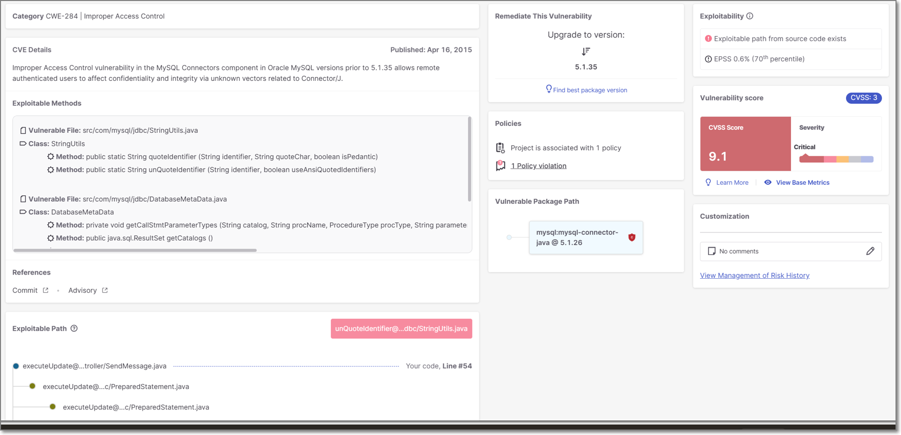Click the Exploitability info icon

point(749,16)
